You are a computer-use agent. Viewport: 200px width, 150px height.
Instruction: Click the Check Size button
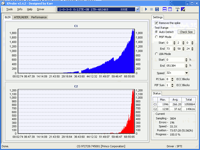coord(186,32)
